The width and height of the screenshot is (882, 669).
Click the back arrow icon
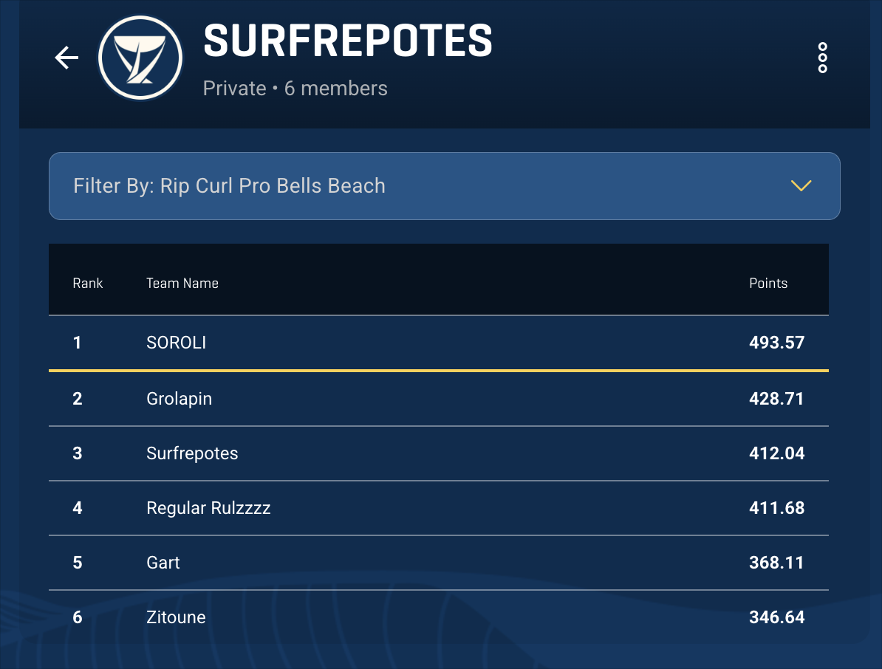click(x=66, y=58)
